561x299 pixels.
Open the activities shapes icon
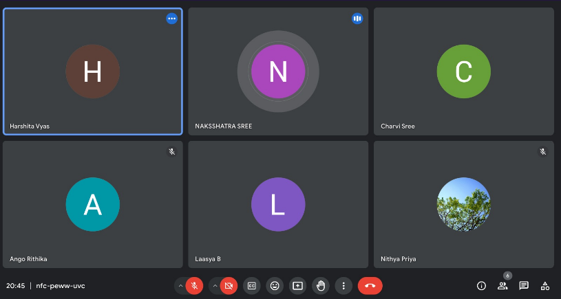544,285
